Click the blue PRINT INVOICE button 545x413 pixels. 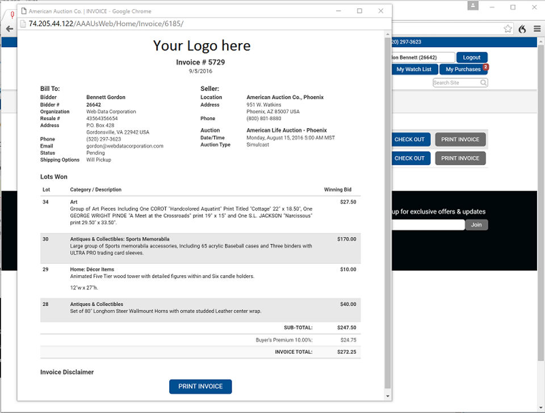[200, 386]
